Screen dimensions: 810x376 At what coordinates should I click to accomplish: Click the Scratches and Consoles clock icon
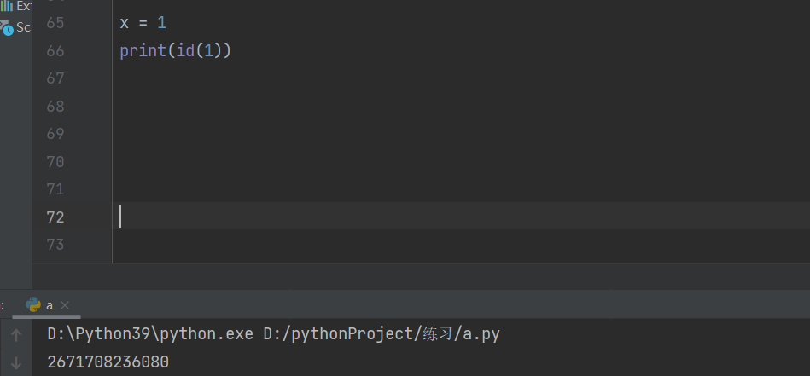tap(7, 27)
